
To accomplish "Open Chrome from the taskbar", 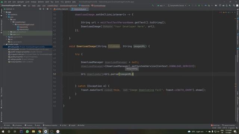I will click(40, 131).
